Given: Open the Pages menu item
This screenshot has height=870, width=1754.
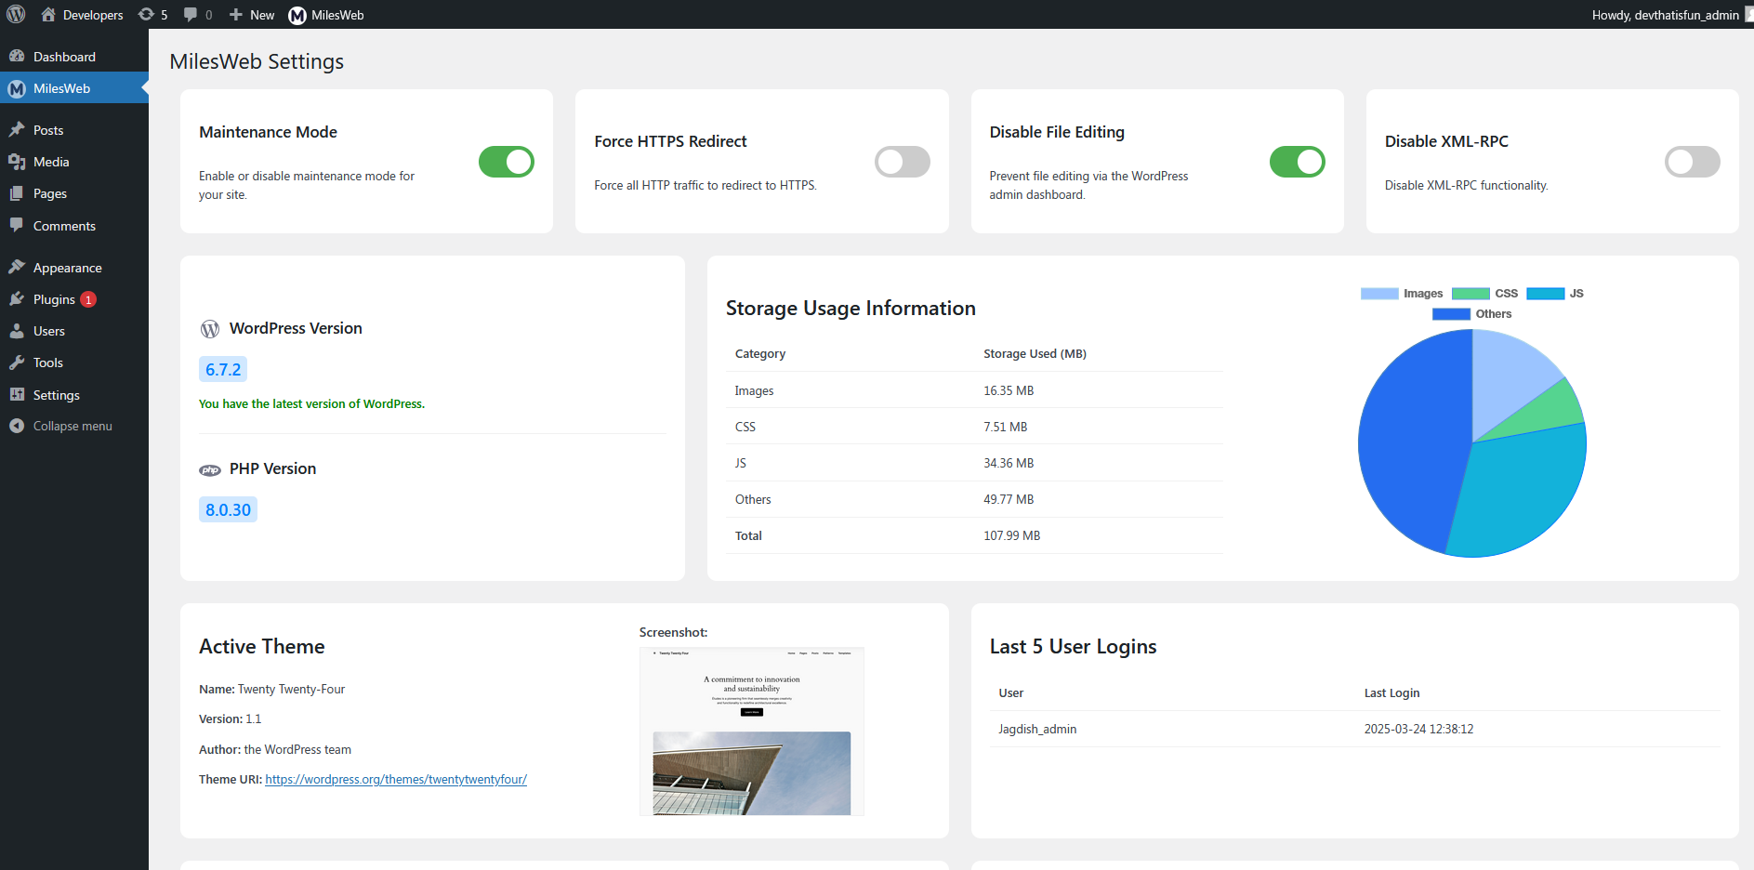Looking at the screenshot, I should pos(74,193).
